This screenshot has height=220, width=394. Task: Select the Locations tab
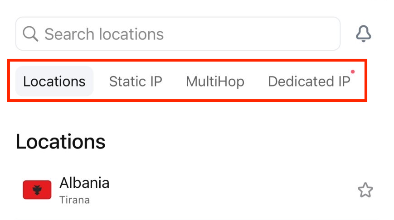pyautogui.click(x=54, y=81)
